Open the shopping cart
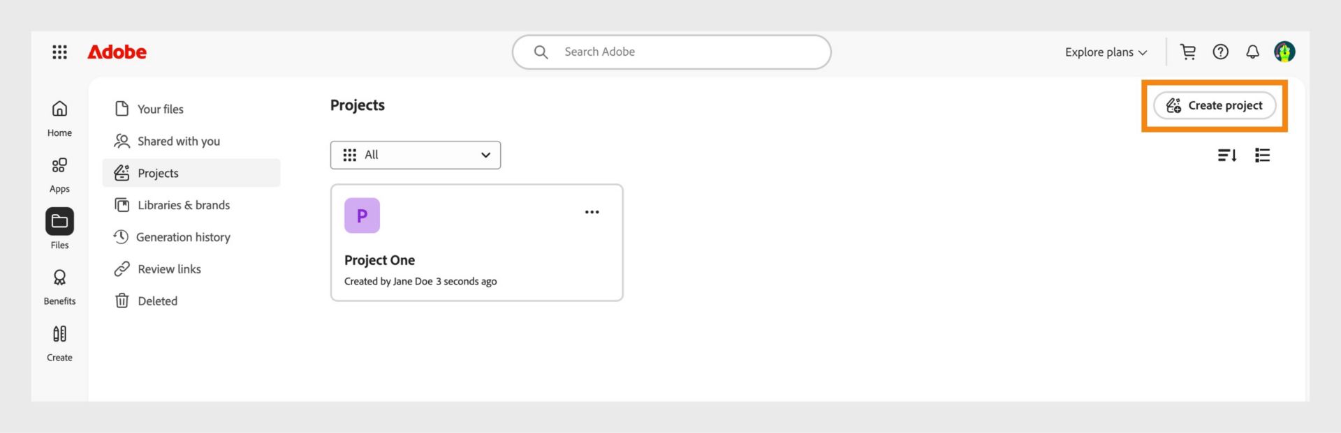The image size is (1341, 433). tap(1188, 52)
